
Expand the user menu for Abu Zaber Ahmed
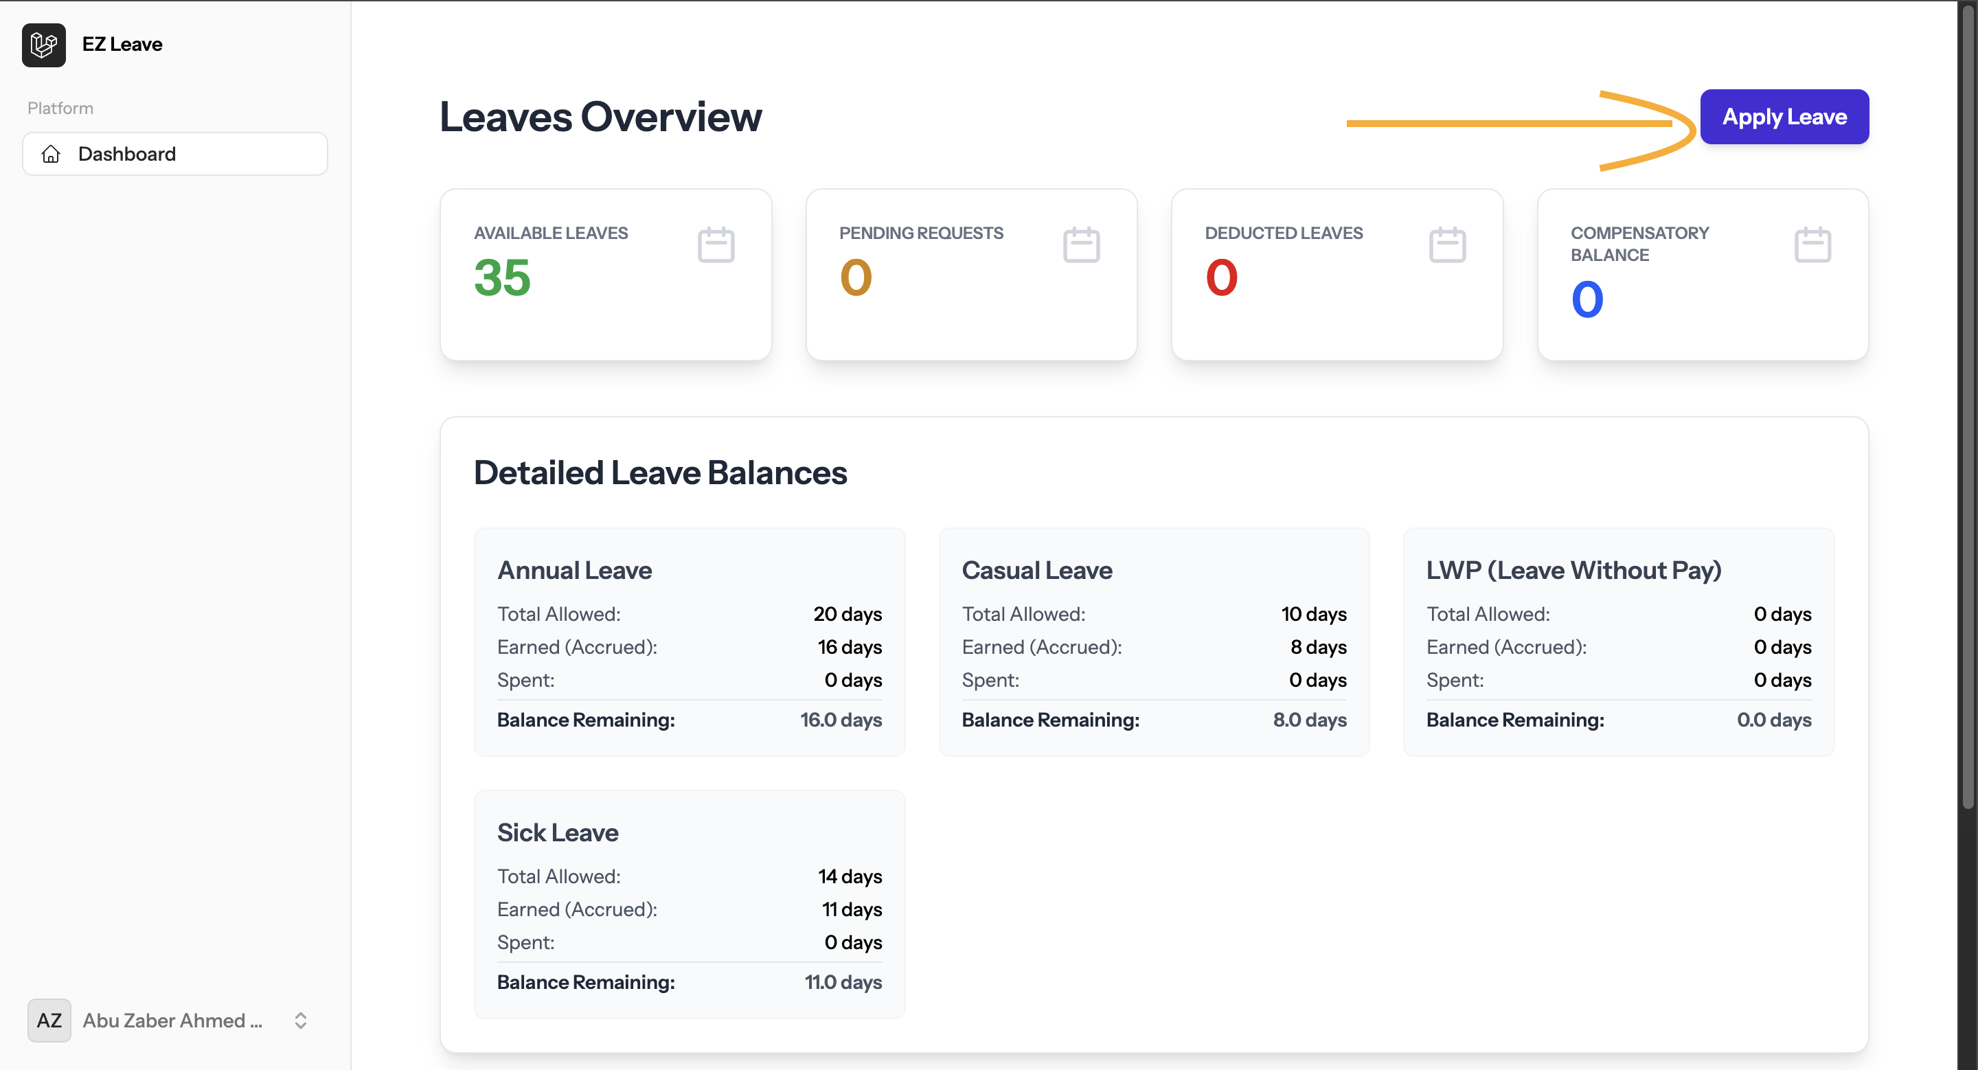[173, 1020]
